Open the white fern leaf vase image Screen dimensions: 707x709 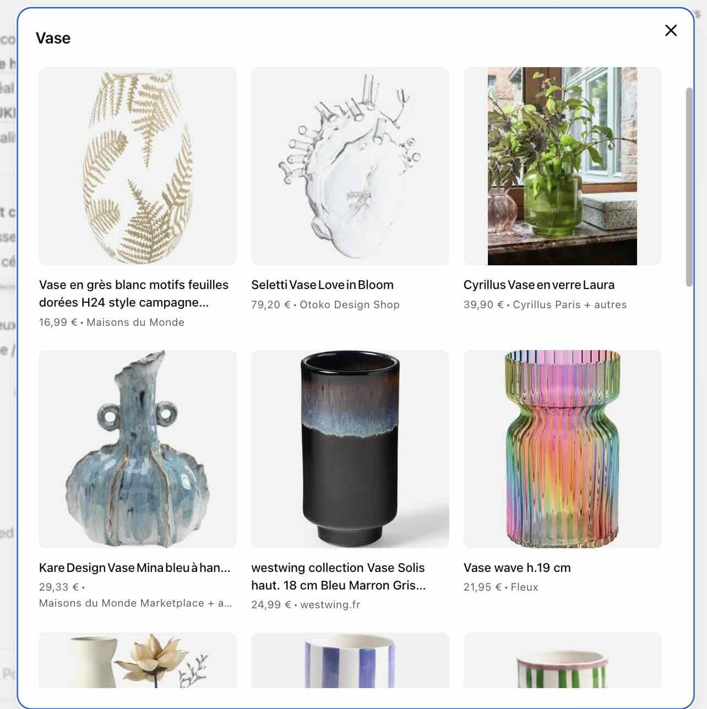tap(138, 166)
